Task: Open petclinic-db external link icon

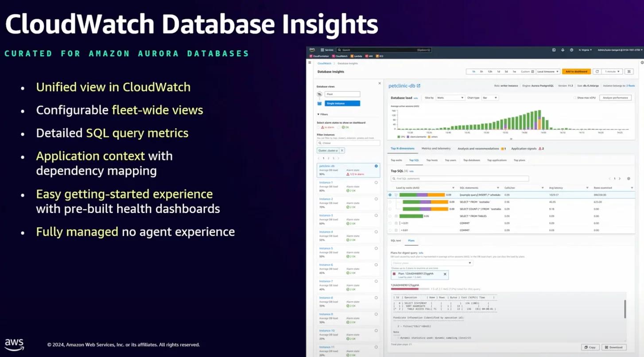Action: (419, 86)
